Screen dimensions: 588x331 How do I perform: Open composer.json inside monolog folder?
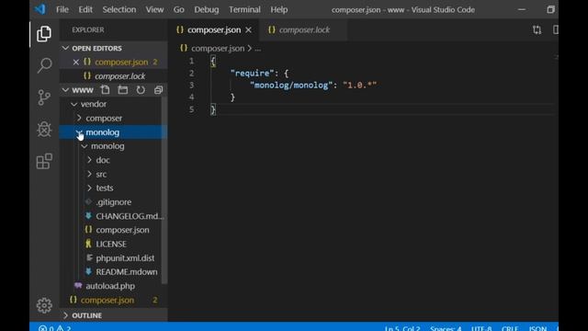point(122,230)
